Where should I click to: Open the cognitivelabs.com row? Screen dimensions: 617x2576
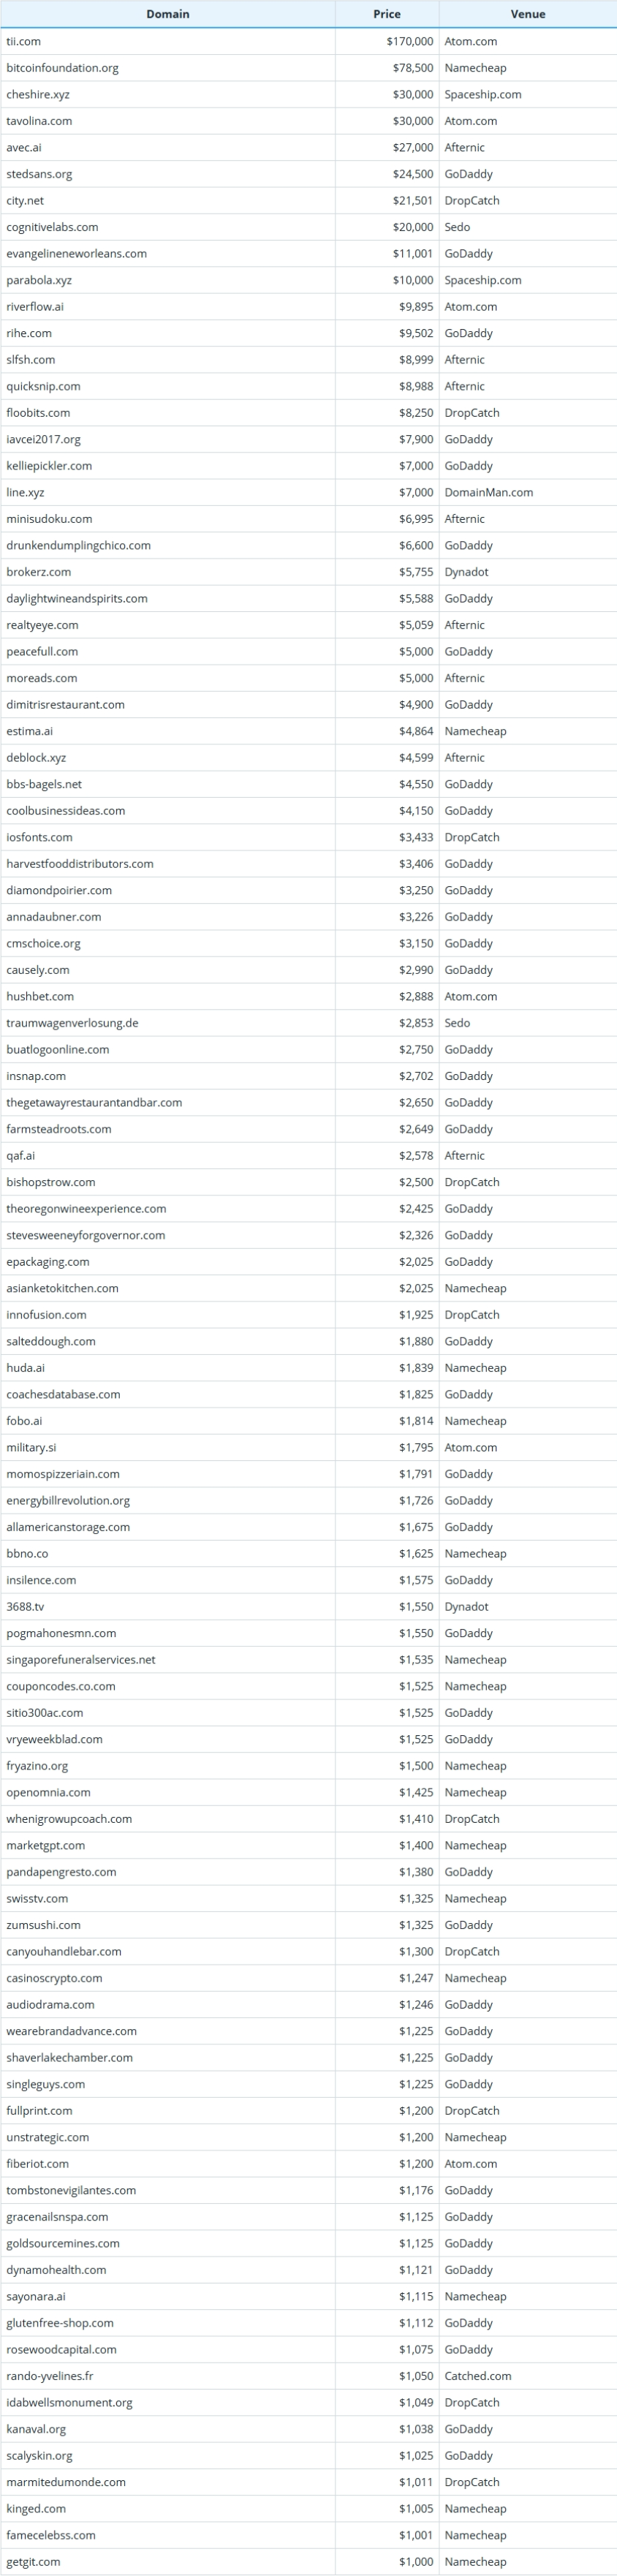pos(52,227)
